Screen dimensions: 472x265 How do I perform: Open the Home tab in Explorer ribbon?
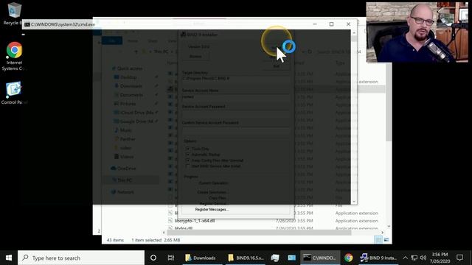coord(133,40)
